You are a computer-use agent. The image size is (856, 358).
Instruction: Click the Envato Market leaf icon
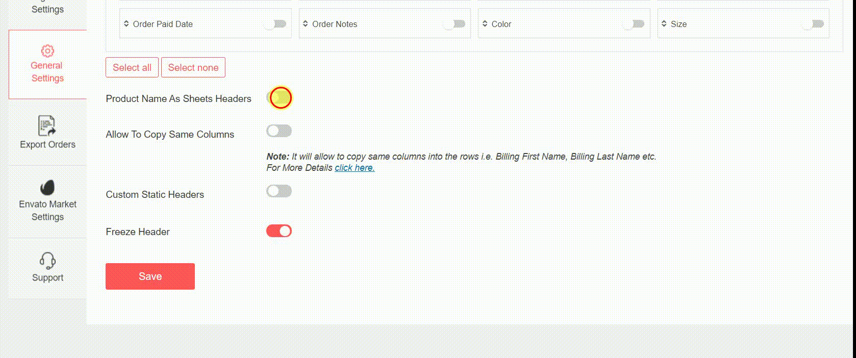point(47,187)
